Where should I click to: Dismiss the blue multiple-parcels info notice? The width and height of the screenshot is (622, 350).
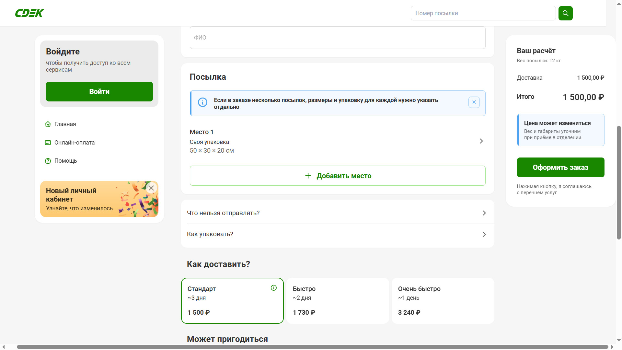coord(474,102)
